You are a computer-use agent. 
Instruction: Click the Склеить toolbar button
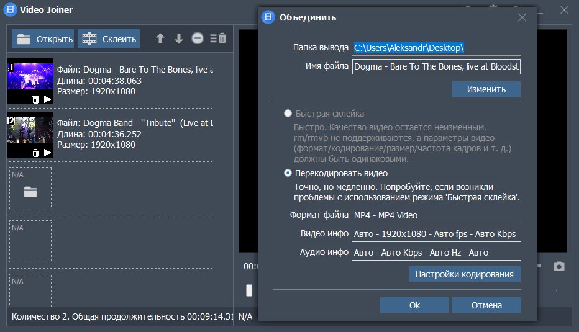click(x=109, y=39)
